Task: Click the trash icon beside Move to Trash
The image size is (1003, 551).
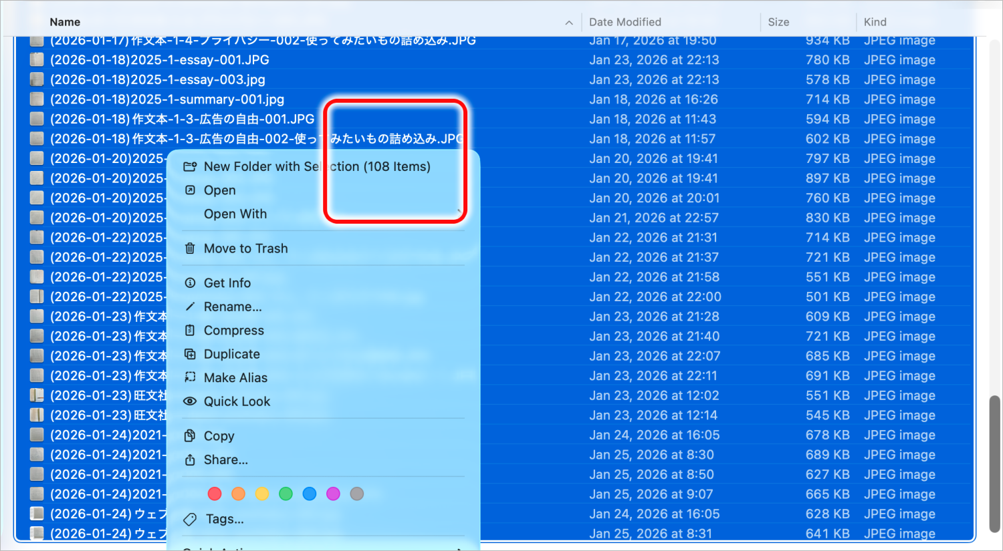Action: [x=190, y=248]
